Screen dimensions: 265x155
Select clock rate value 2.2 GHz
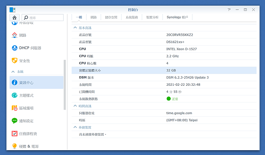173,56
